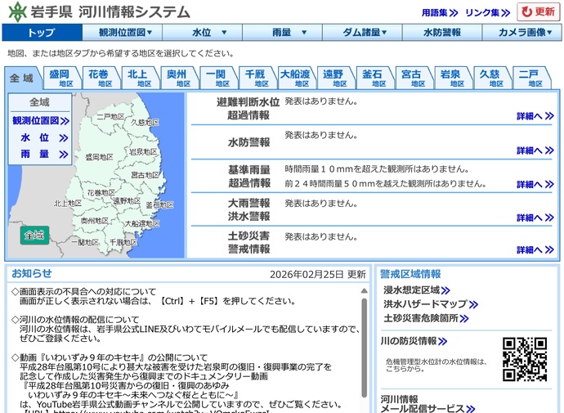The height and width of the screenshot is (413, 564).
Task: Expand the 水位 dropdown menu
Action: coord(203,33)
